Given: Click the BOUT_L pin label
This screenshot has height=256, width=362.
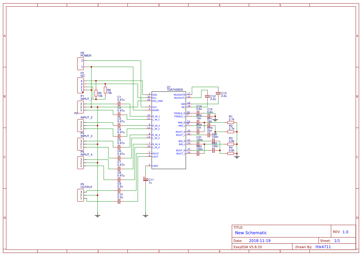Looking at the screenshot, I should pyautogui.click(x=181, y=154).
